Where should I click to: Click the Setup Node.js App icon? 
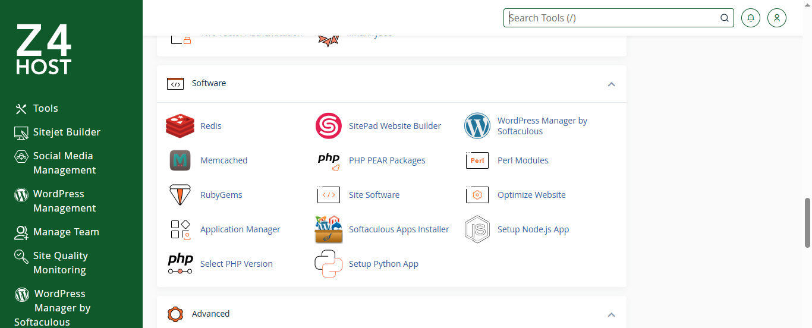click(477, 229)
